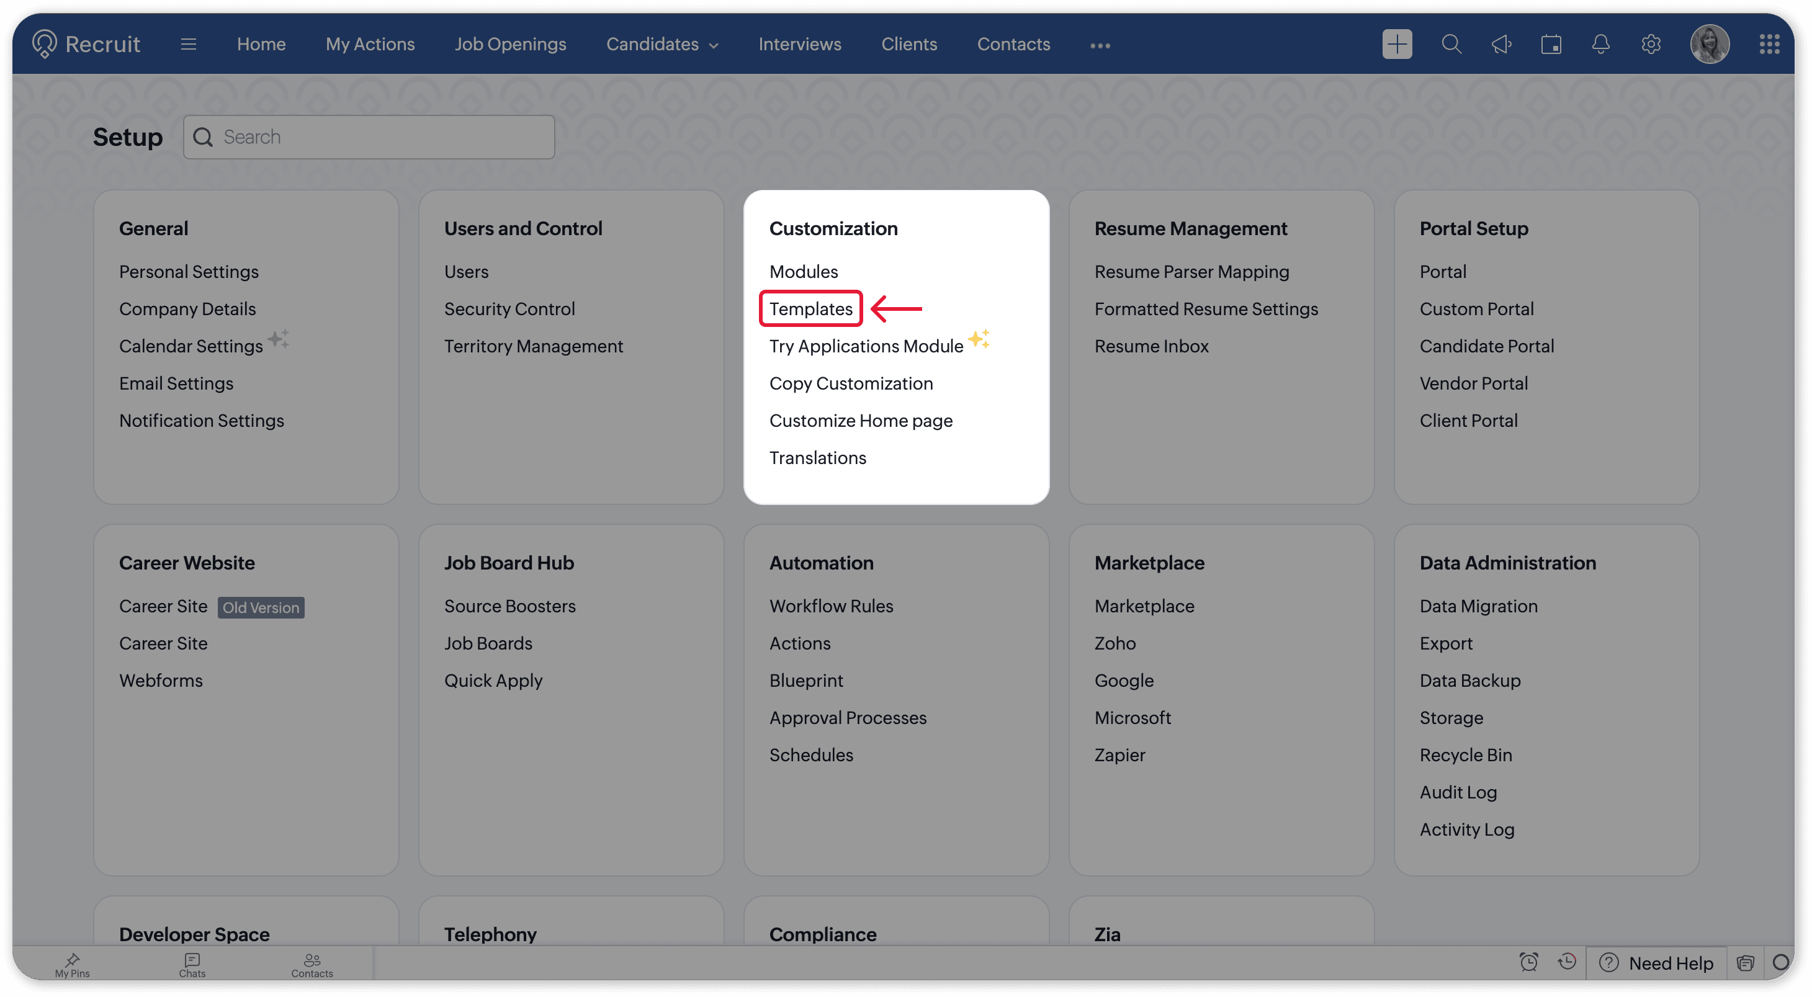
Task: Open My Pins in bottom bar
Action: click(73, 964)
